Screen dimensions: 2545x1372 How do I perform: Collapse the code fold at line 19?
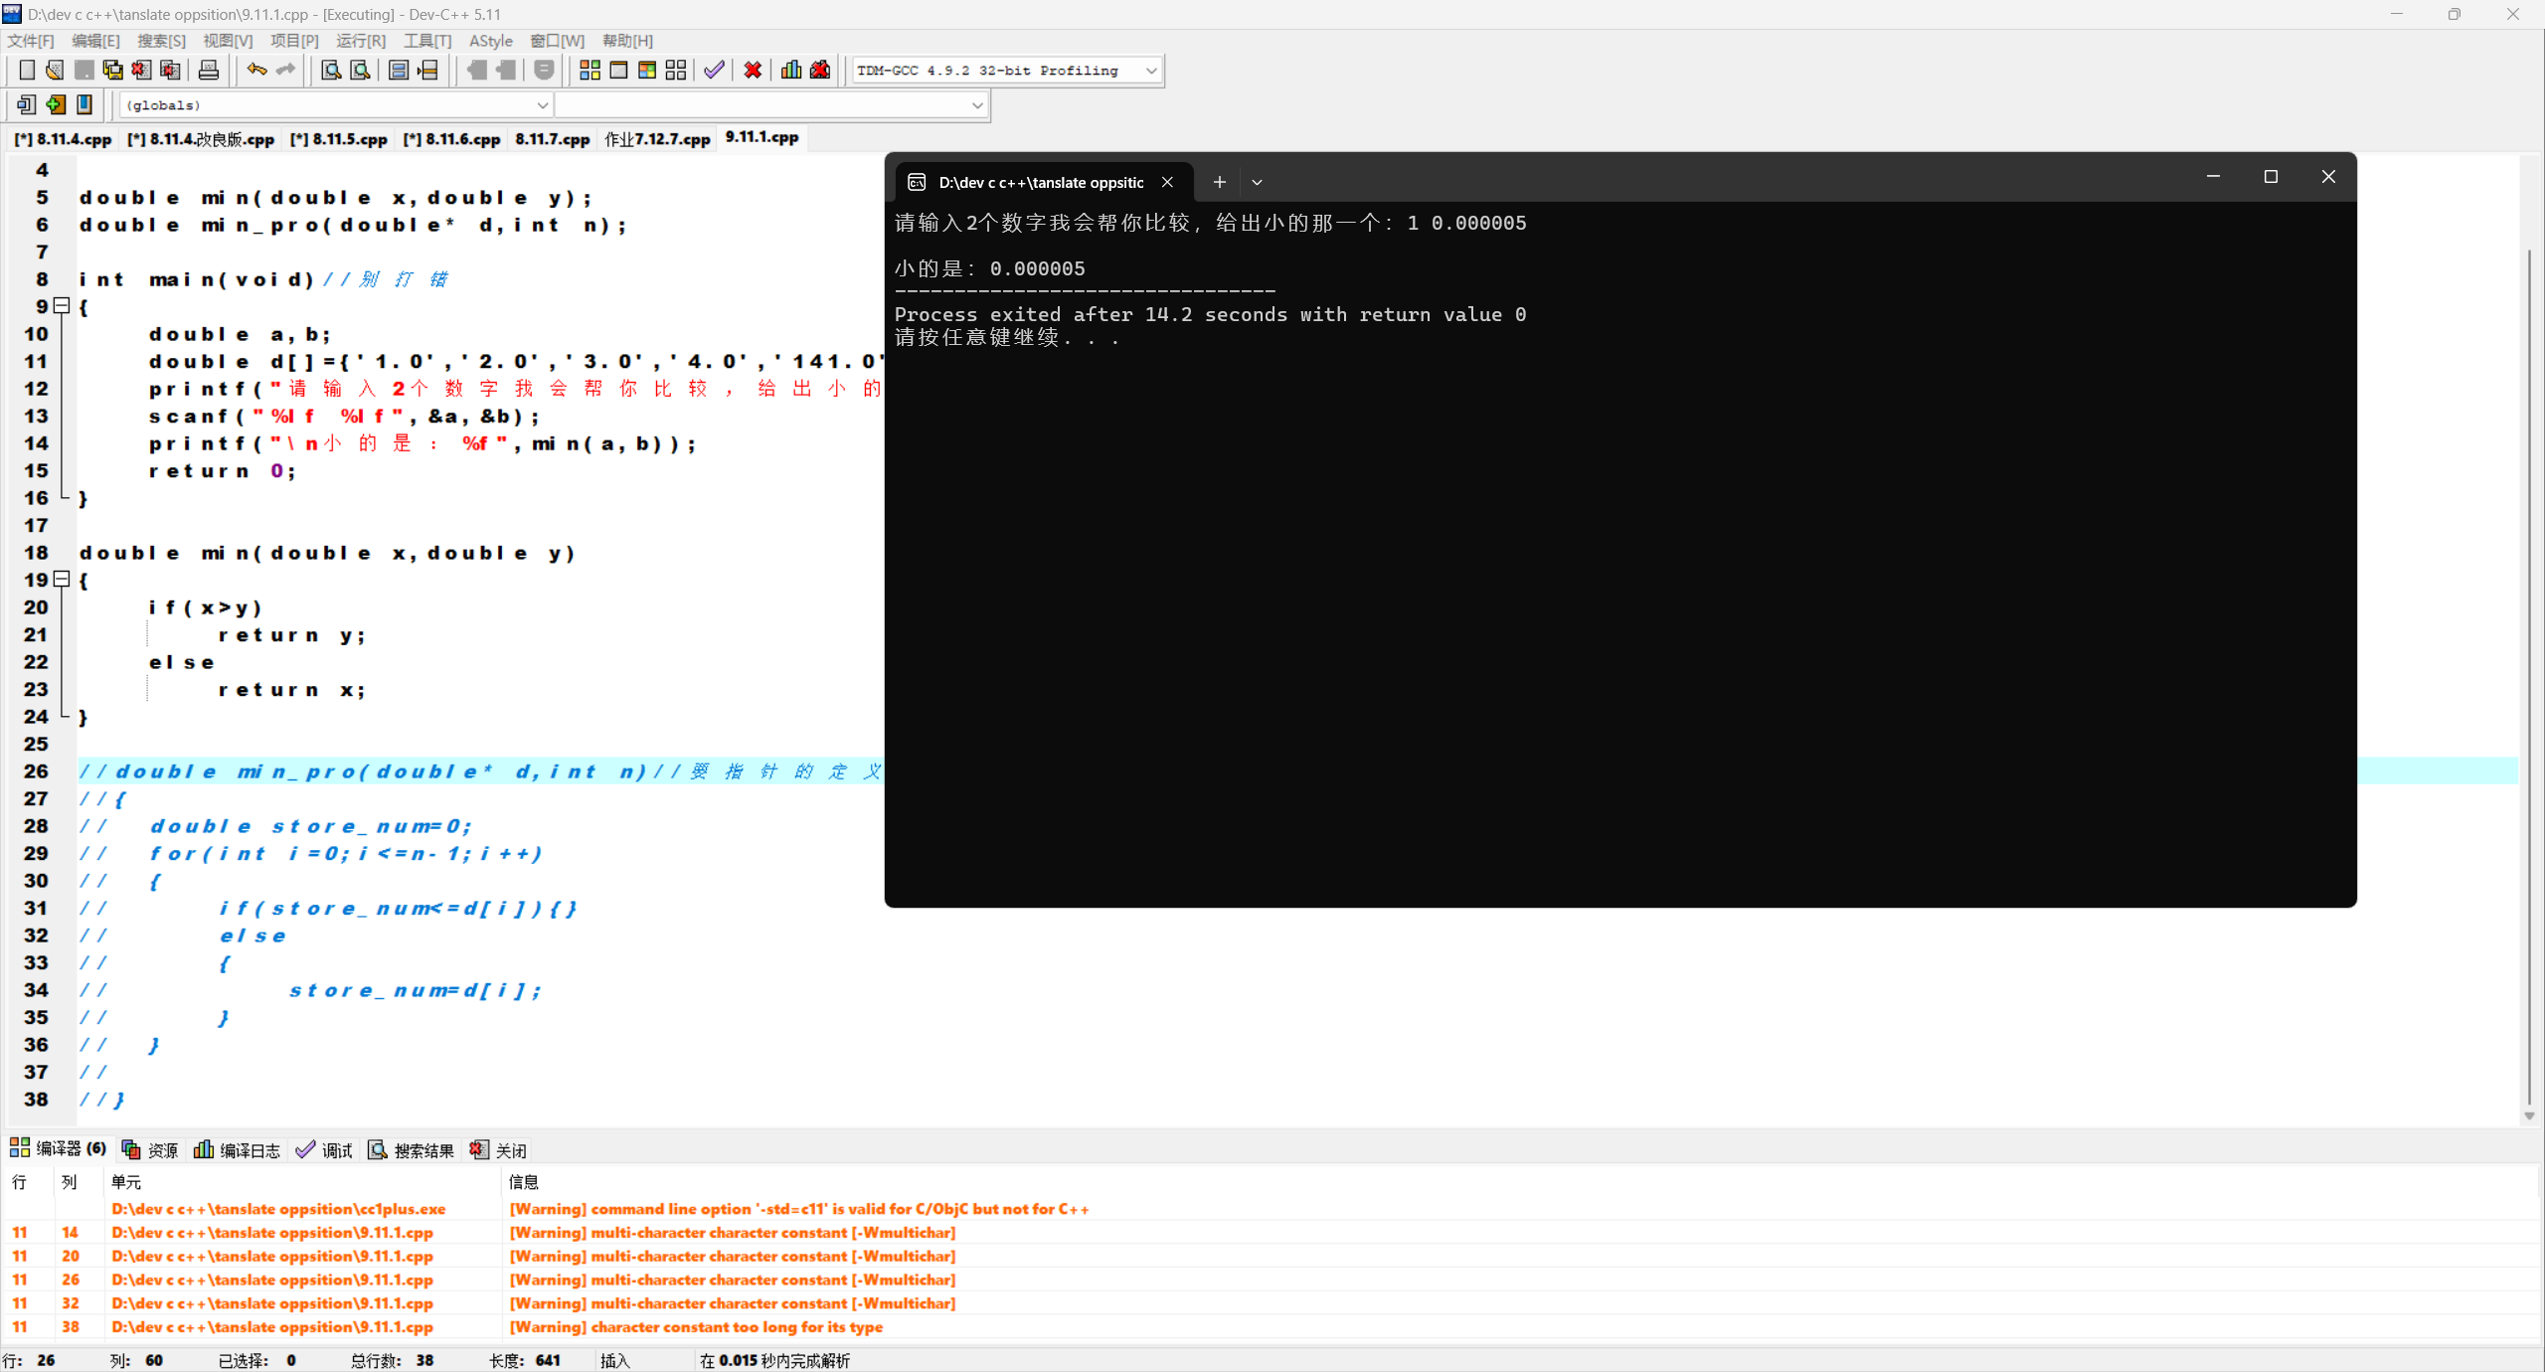pos(62,579)
